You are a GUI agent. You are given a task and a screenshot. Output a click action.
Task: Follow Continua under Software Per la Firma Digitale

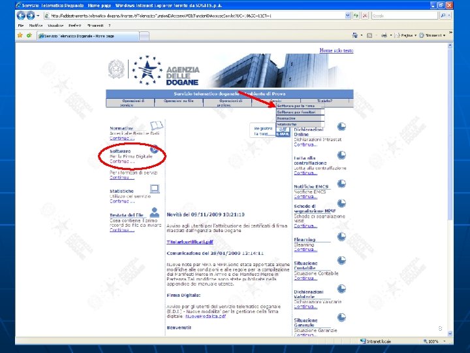[x=121, y=161]
